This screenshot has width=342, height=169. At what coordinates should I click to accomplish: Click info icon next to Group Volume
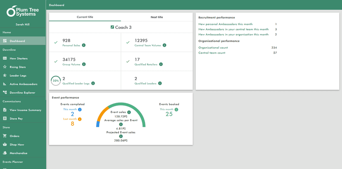tap(84, 64)
